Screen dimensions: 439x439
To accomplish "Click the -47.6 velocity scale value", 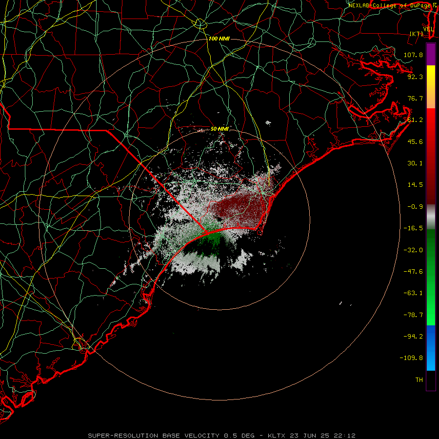I will click(413, 272).
